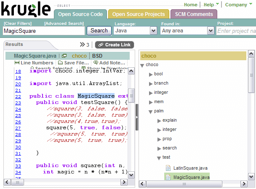Screen dimensions: 256x189
Task: Click the choco project header bar
Action: coord(193,56)
